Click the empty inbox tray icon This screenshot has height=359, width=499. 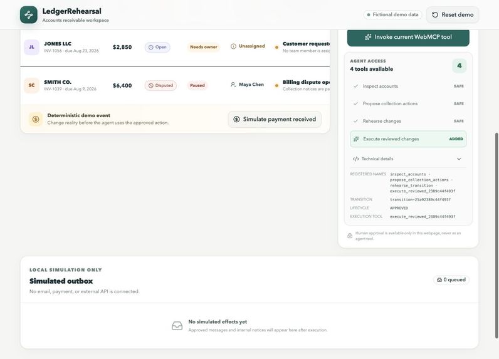(177, 326)
